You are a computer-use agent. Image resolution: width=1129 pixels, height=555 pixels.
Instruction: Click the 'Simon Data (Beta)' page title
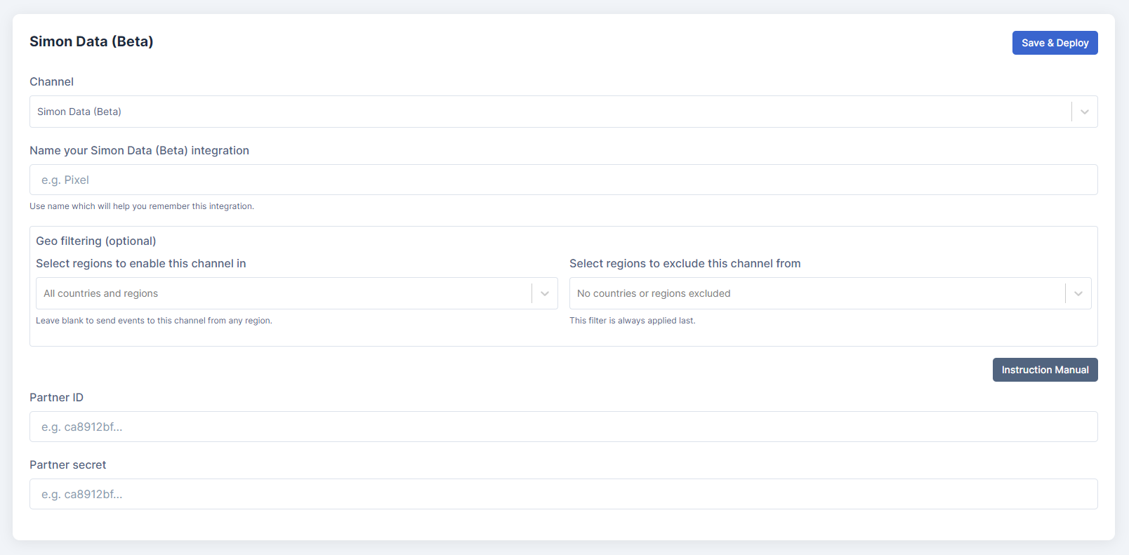point(91,42)
